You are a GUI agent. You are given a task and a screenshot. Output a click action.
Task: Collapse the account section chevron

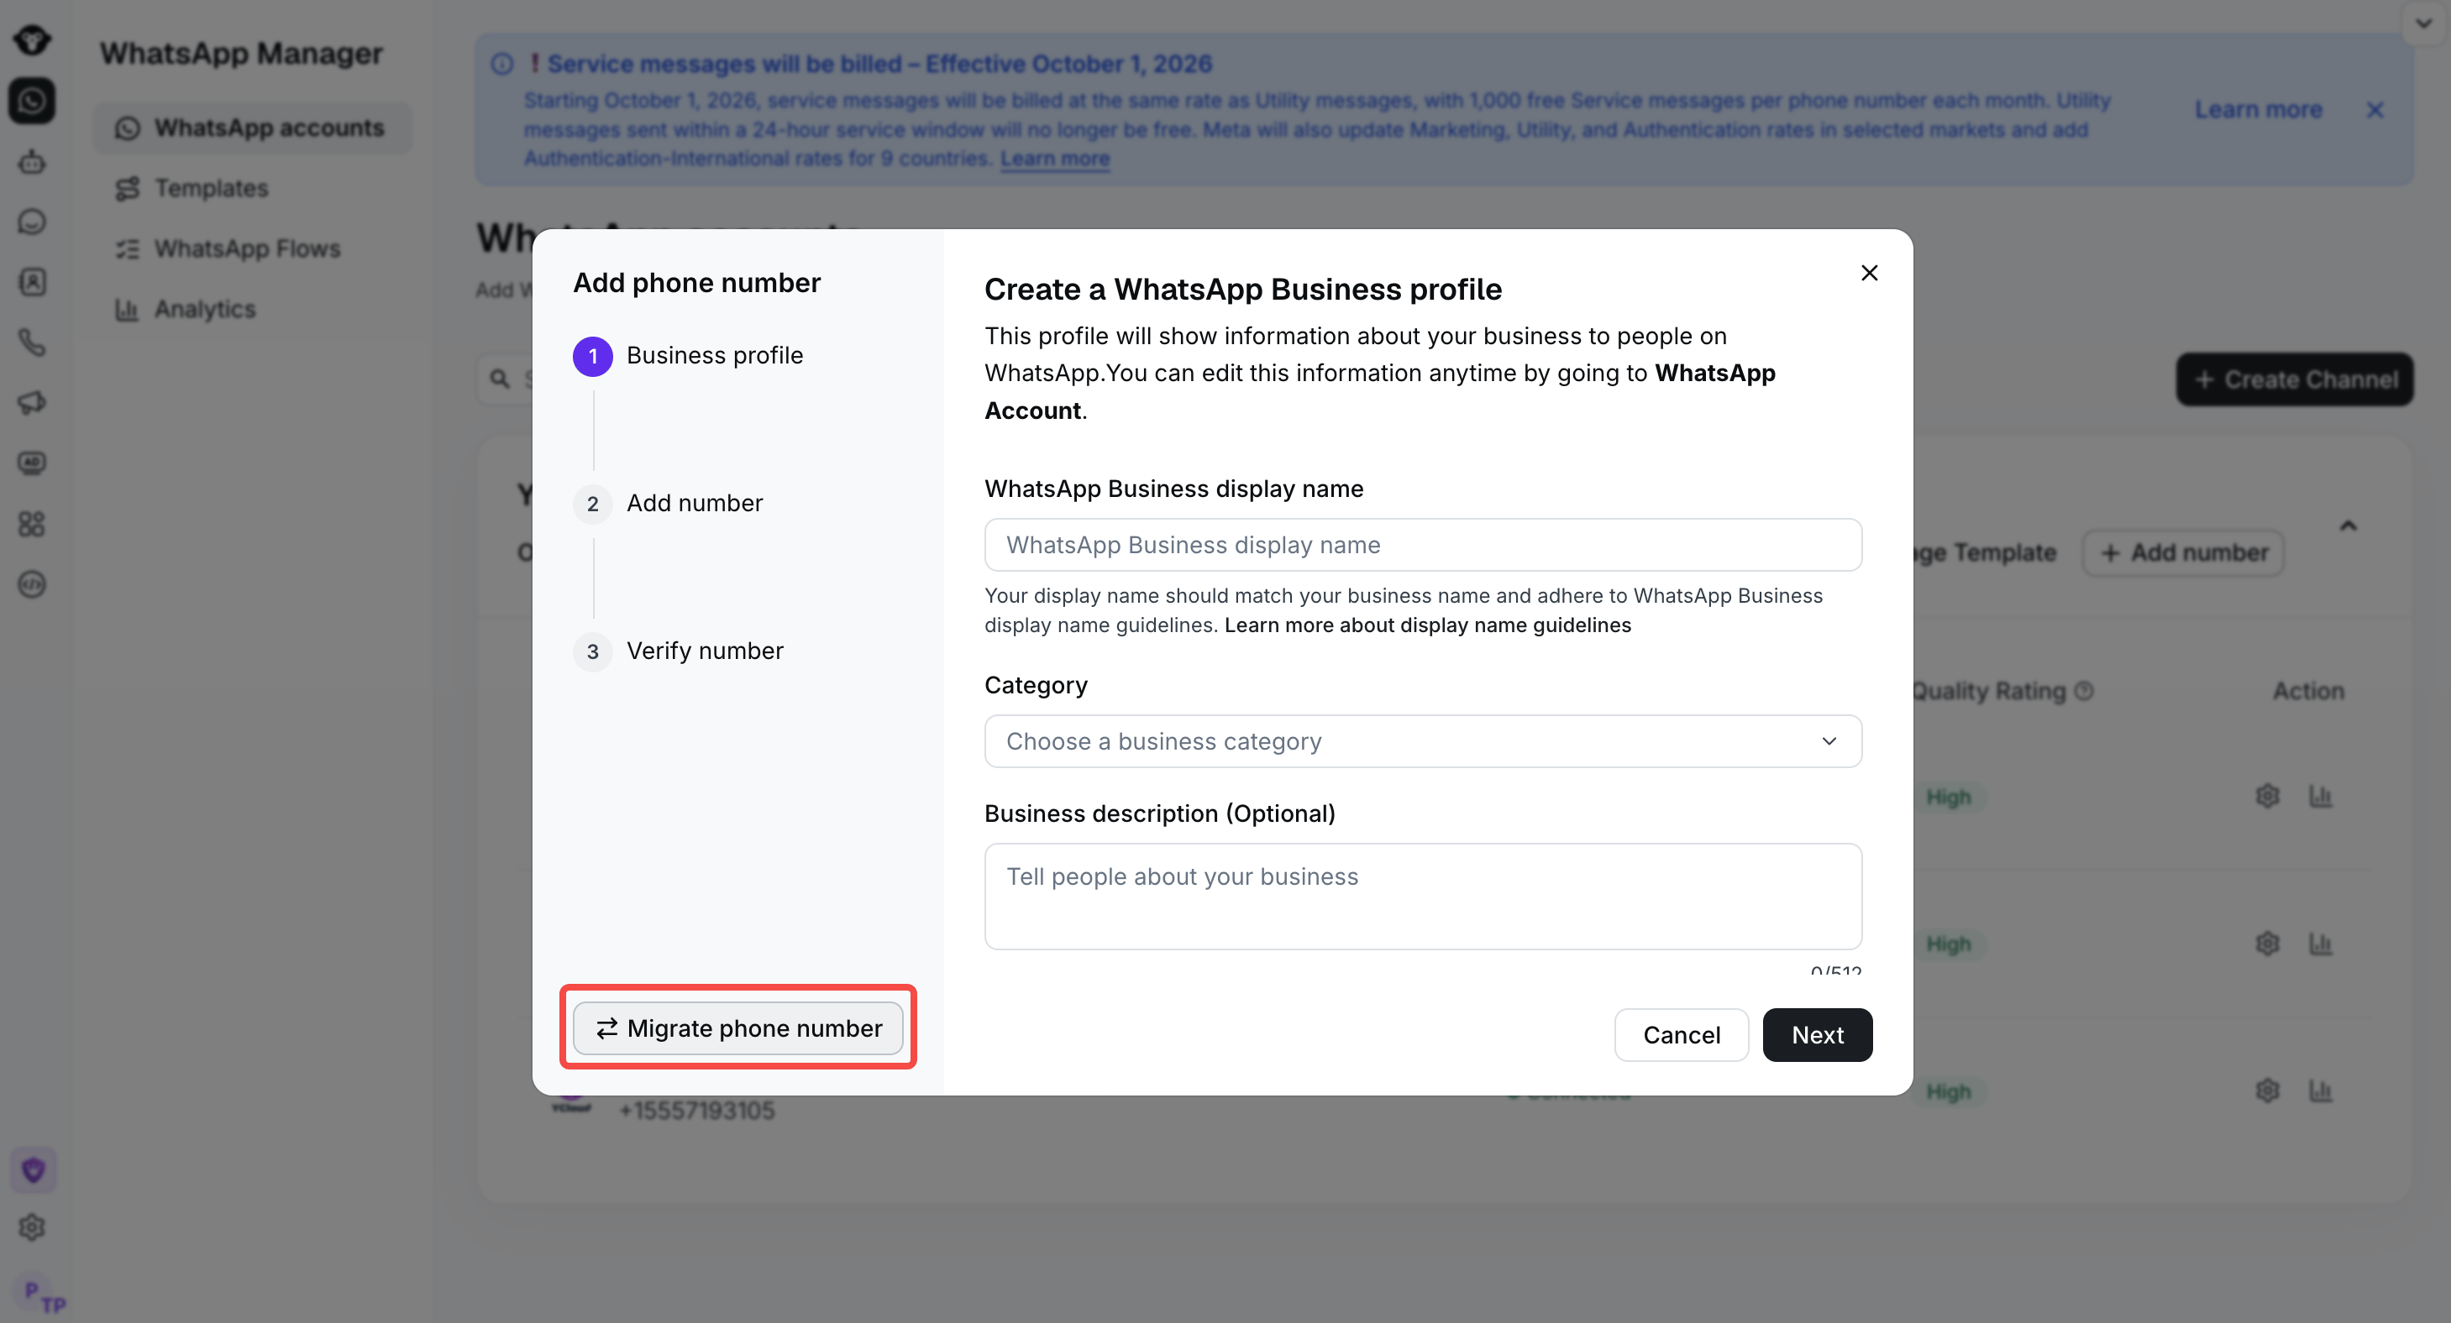(2349, 525)
